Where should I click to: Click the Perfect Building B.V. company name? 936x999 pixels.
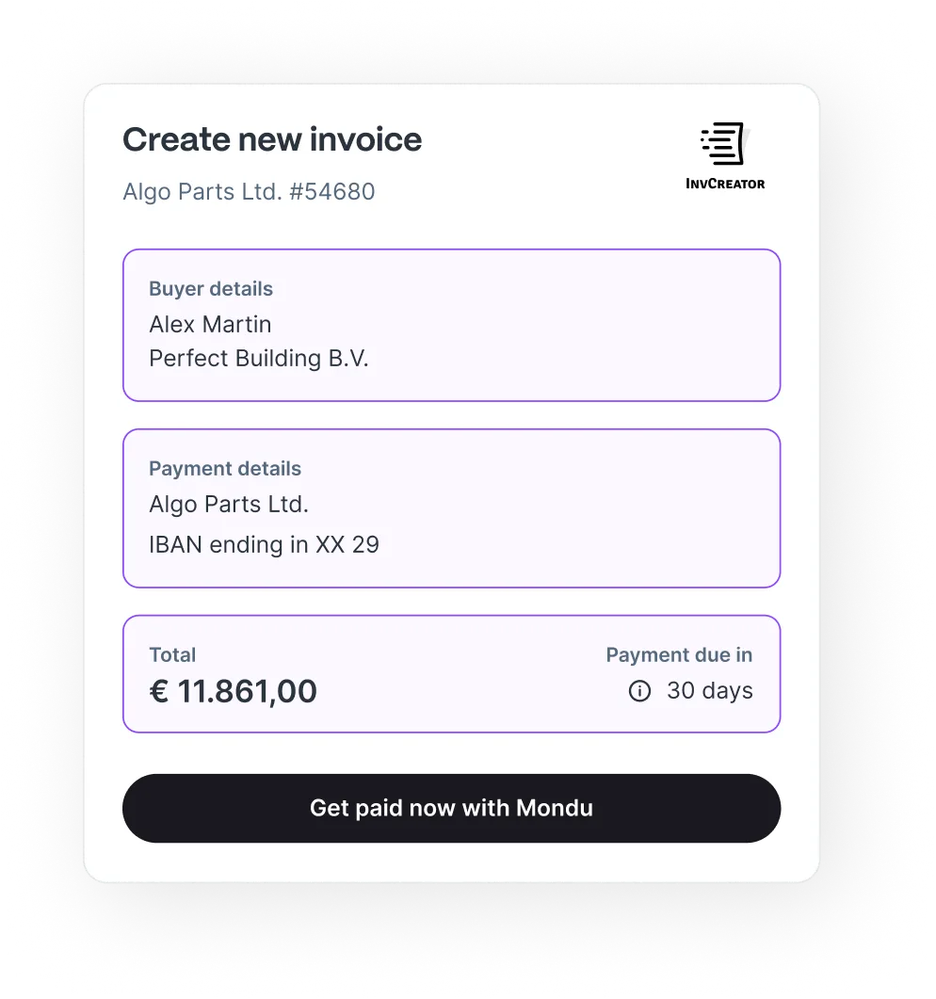coord(259,359)
